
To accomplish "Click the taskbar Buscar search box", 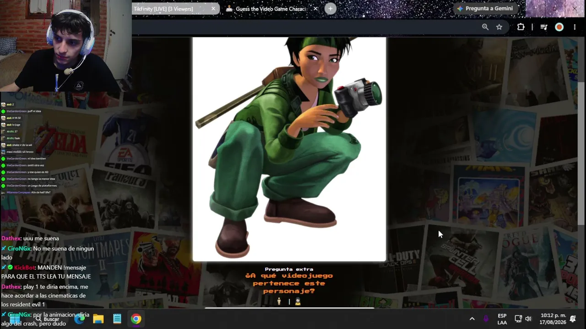I will 48,319.
